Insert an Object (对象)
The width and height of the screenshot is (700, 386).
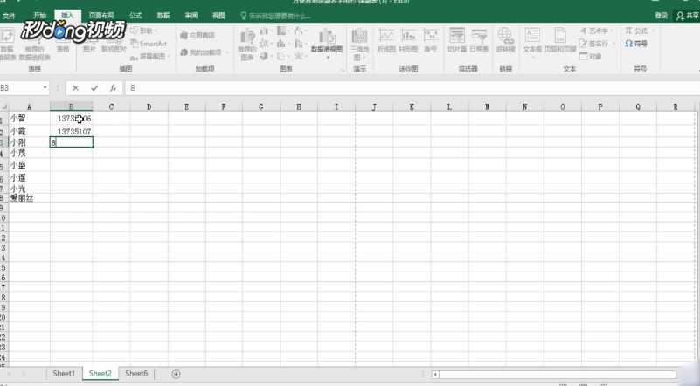(590, 56)
